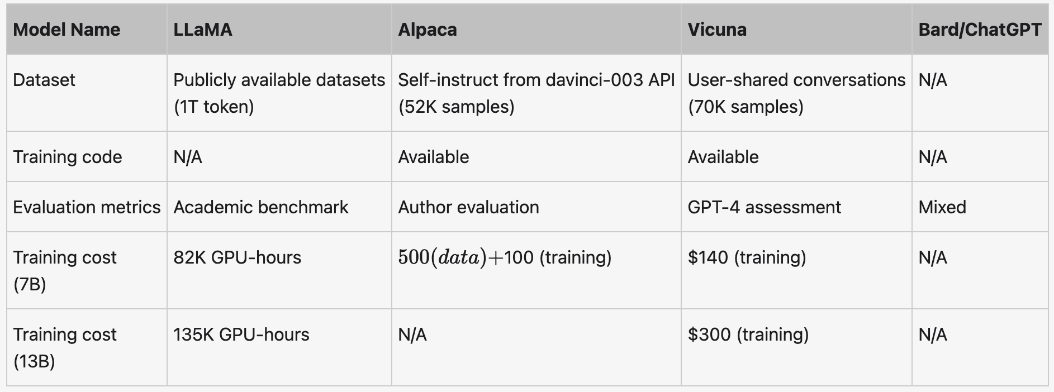Select the Training cost (7B) row label
The width and height of the screenshot is (1054, 392).
(x=87, y=270)
